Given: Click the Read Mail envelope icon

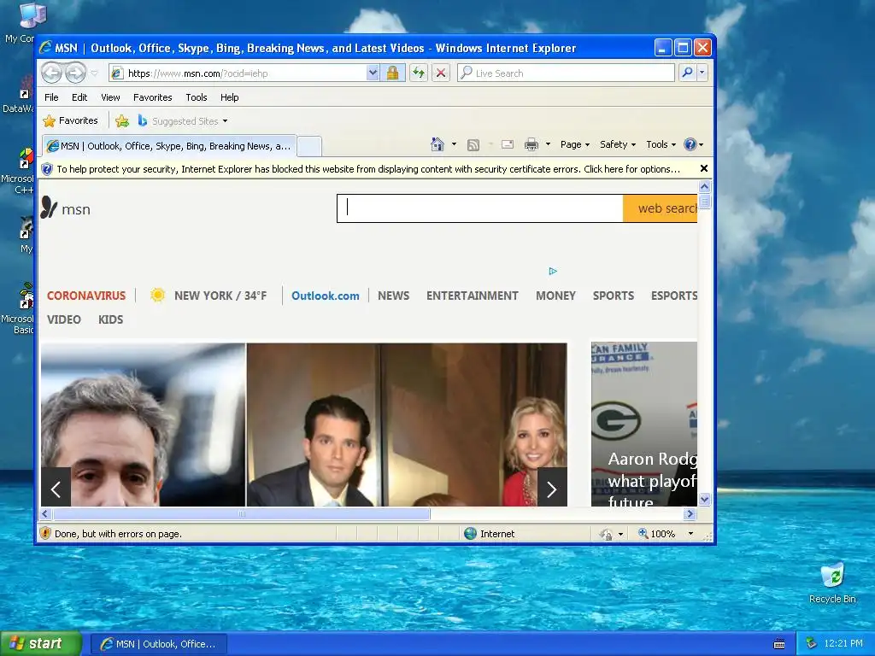Looking at the screenshot, I should 508,144.
